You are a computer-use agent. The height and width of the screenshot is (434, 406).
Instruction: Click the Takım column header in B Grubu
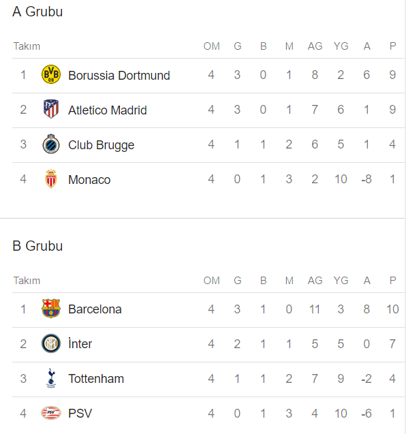pos(27,281)
